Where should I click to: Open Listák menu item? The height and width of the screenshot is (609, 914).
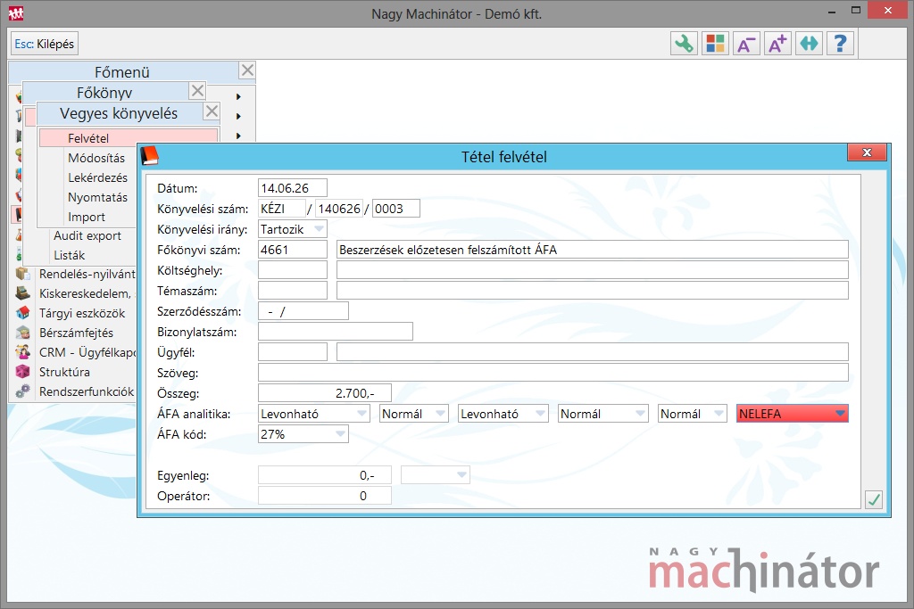point(70,255)
